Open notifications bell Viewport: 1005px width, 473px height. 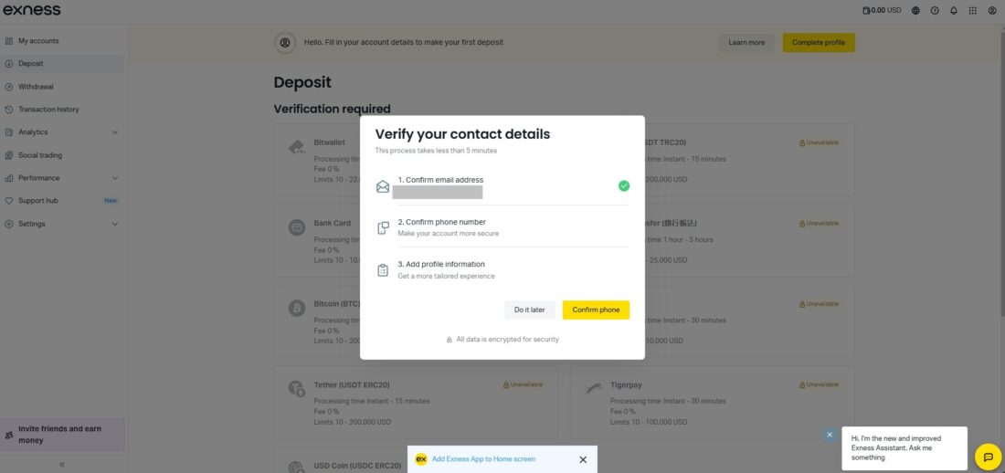click(x=954, y=11)
